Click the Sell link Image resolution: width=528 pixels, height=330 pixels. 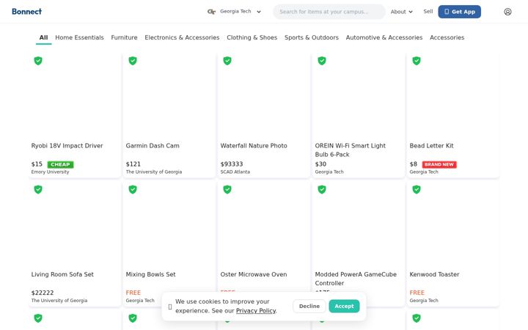click(428, 12)
